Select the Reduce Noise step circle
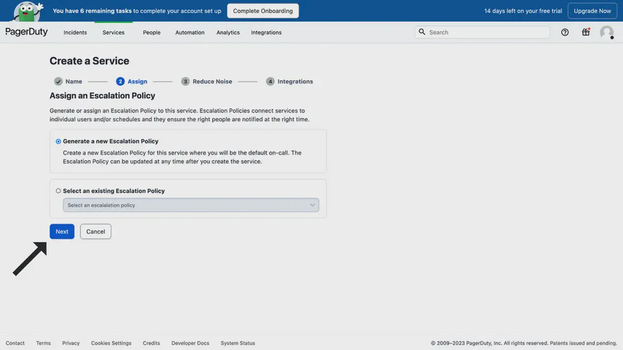The image size is (623, 350). [x=184, y=81]
